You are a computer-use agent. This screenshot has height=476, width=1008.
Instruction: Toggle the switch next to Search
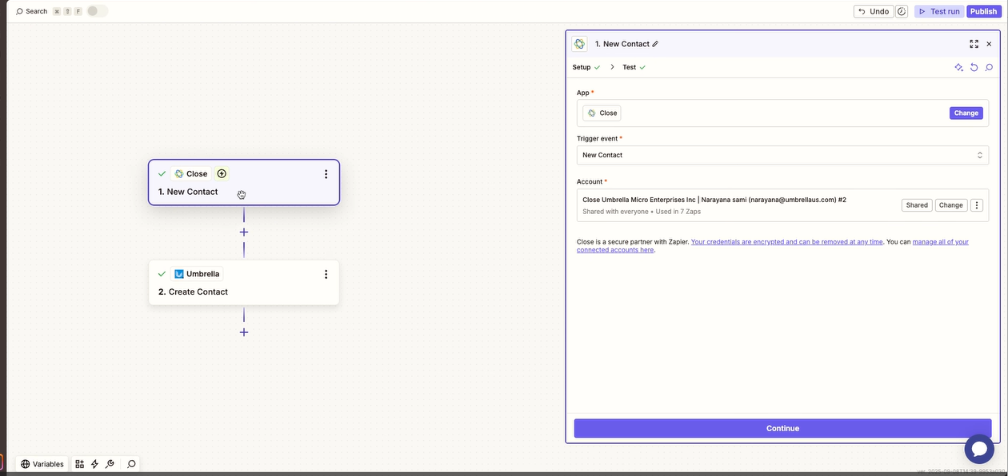coord(96,11)
